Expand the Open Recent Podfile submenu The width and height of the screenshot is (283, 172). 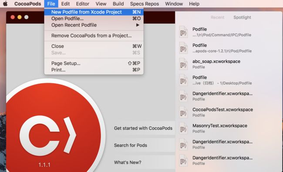(94, 25)
